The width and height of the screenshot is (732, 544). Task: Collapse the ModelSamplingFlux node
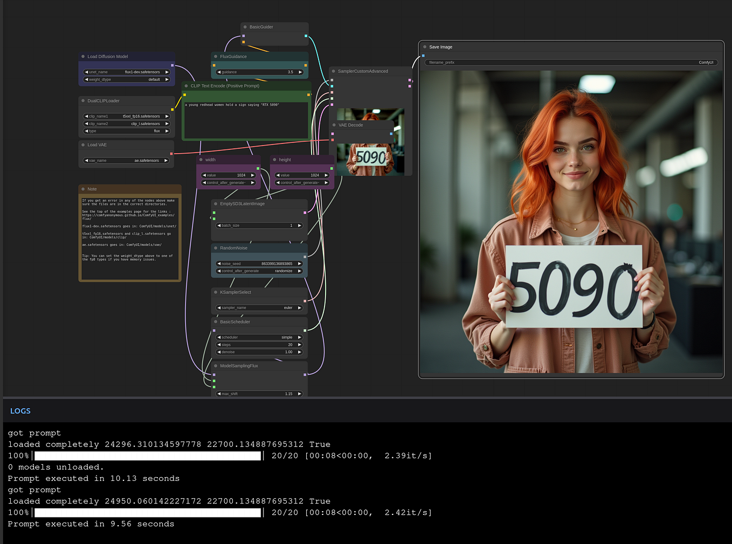pyautogui.click(x=216, y=366)
